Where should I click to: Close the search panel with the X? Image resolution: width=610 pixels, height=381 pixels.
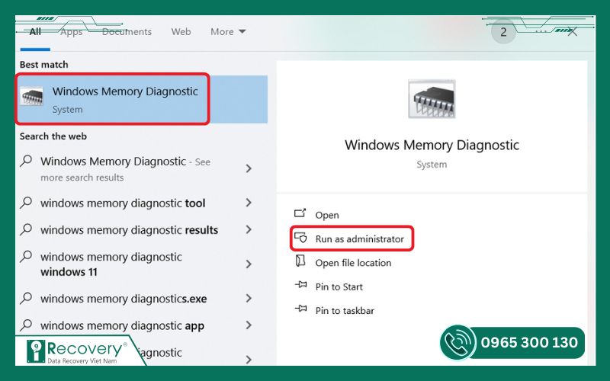coord(572,32)
